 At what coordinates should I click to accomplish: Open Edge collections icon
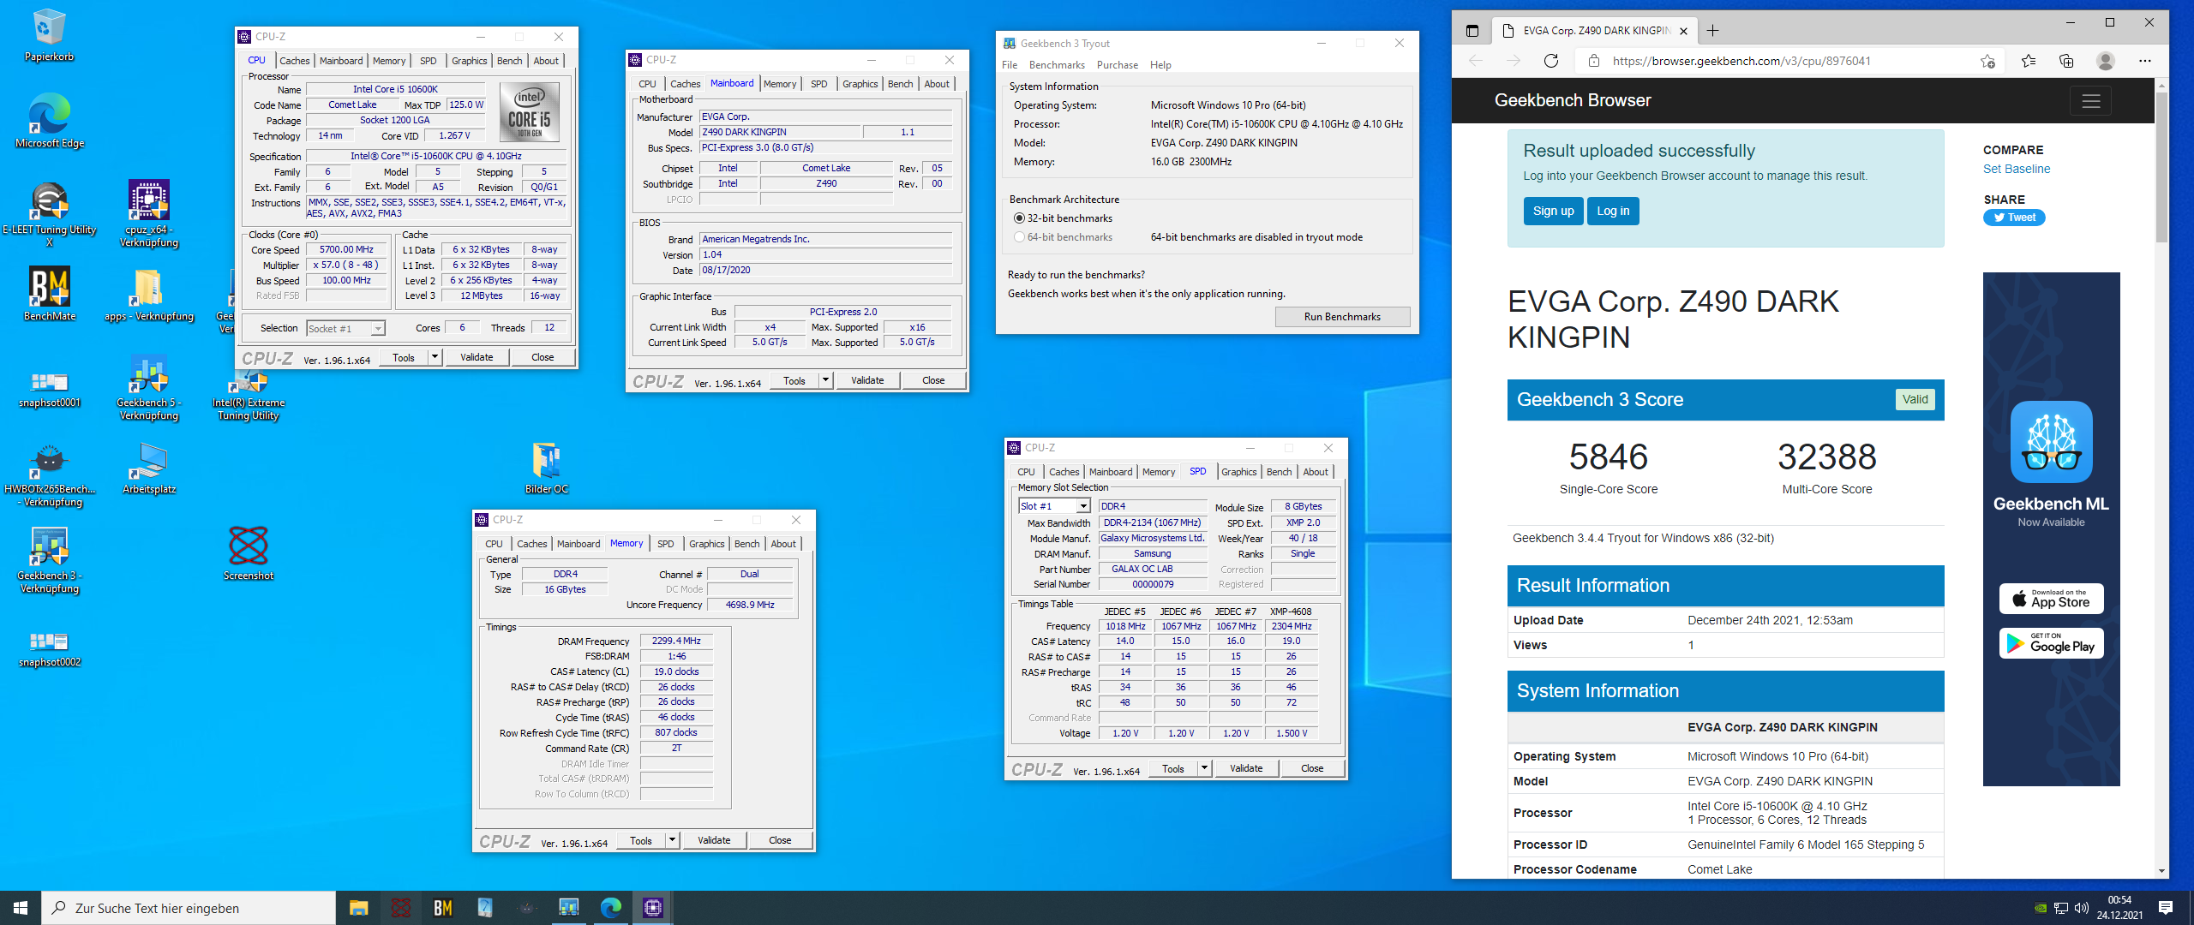(x=2065, y=61)
